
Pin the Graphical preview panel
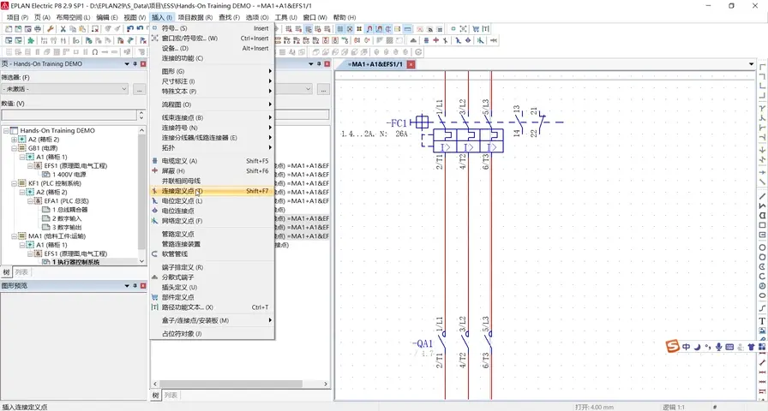tap(135, 285)
